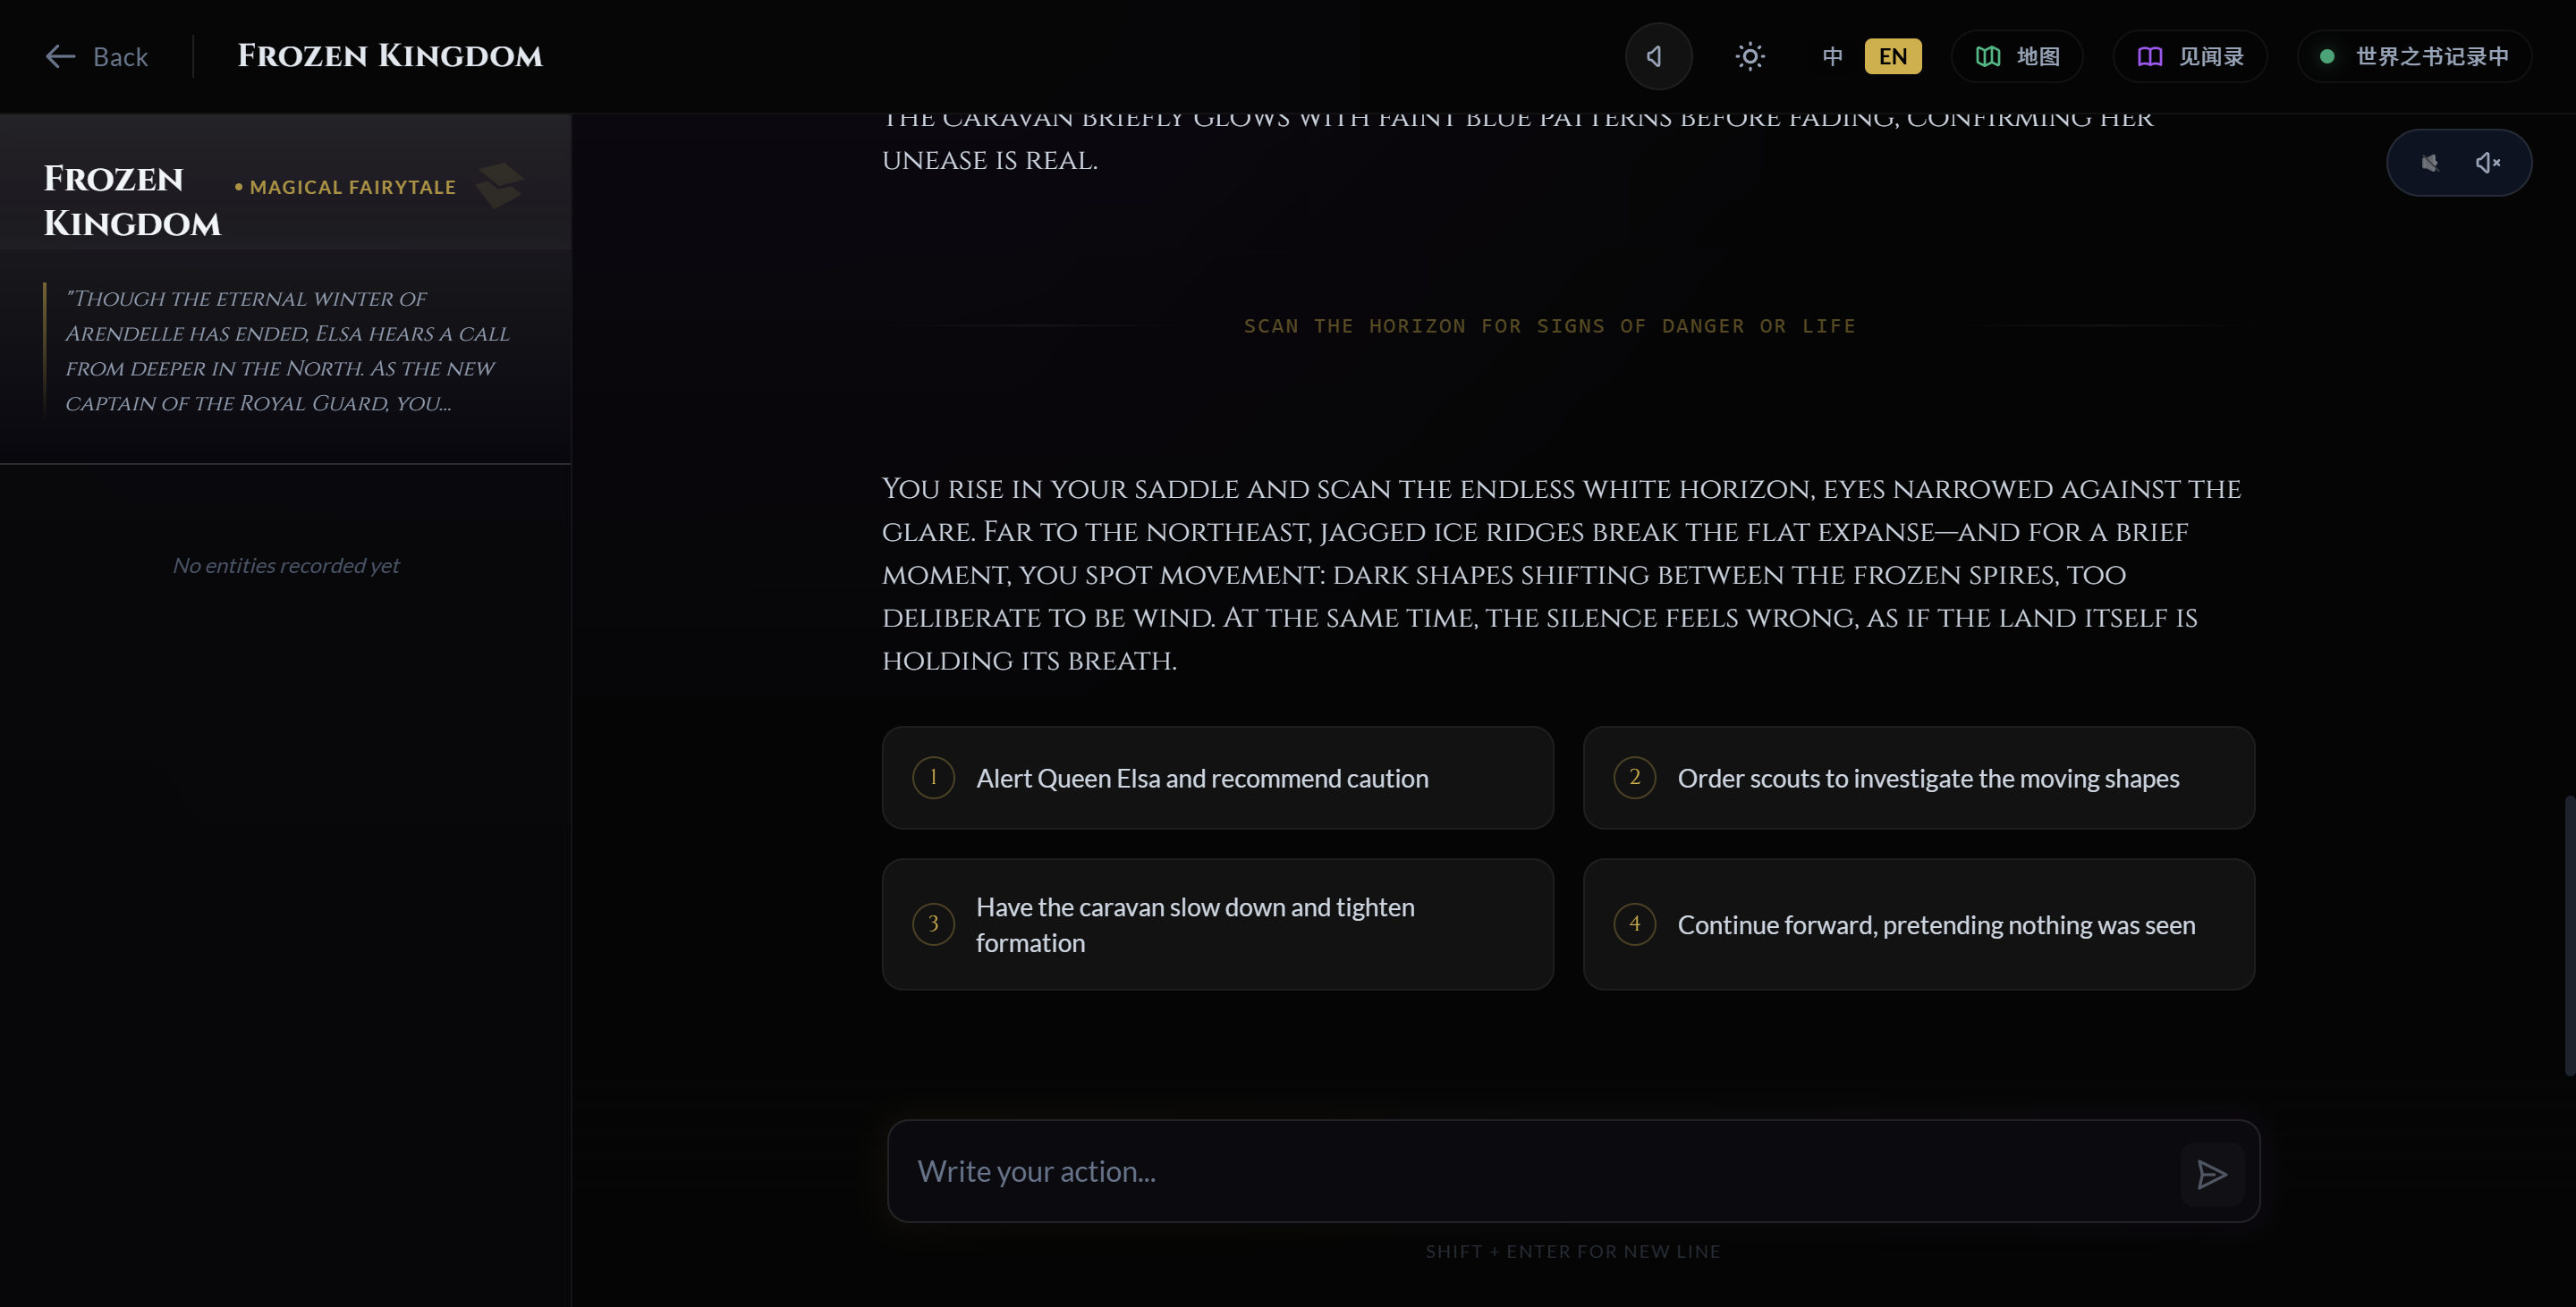Select the EN language option
This screenshot has width=2576, height=1307.
1892,57
